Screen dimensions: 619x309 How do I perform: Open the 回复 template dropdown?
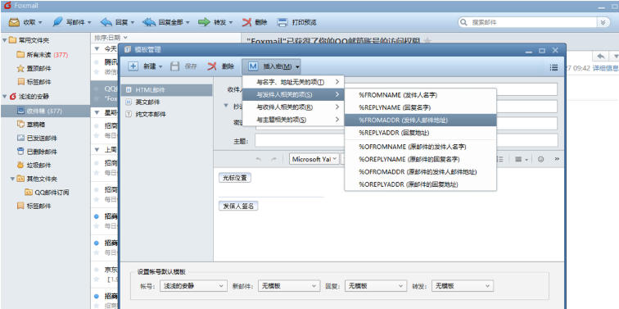(x=376, y=286)
